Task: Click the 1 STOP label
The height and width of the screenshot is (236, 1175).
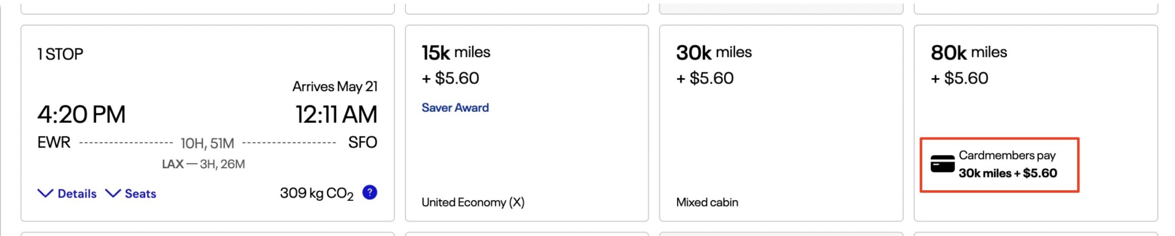Action: pos(60,54)
